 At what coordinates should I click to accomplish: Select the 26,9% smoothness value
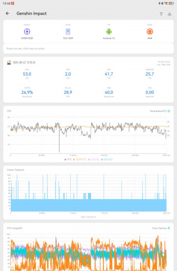click(x=27, y=92)
